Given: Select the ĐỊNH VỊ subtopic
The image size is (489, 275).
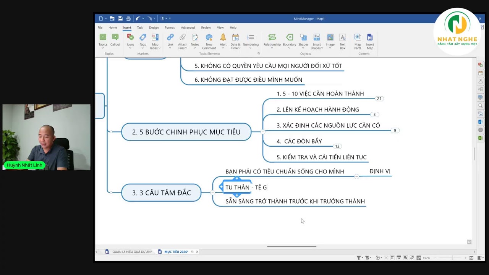Looking at the screenshot, I should point(380,171).
